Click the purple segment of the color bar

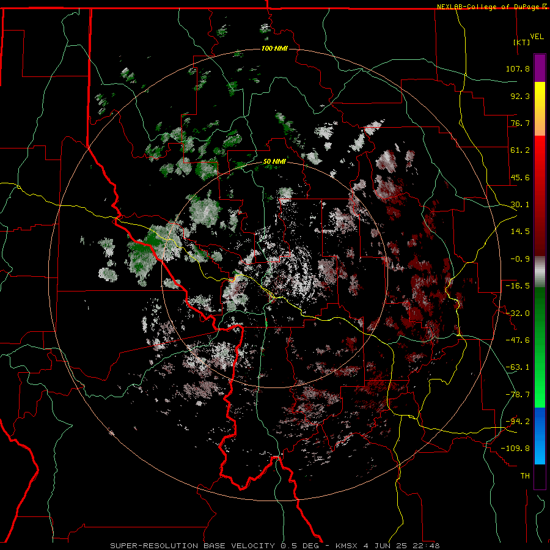click(x=540, y=68)
